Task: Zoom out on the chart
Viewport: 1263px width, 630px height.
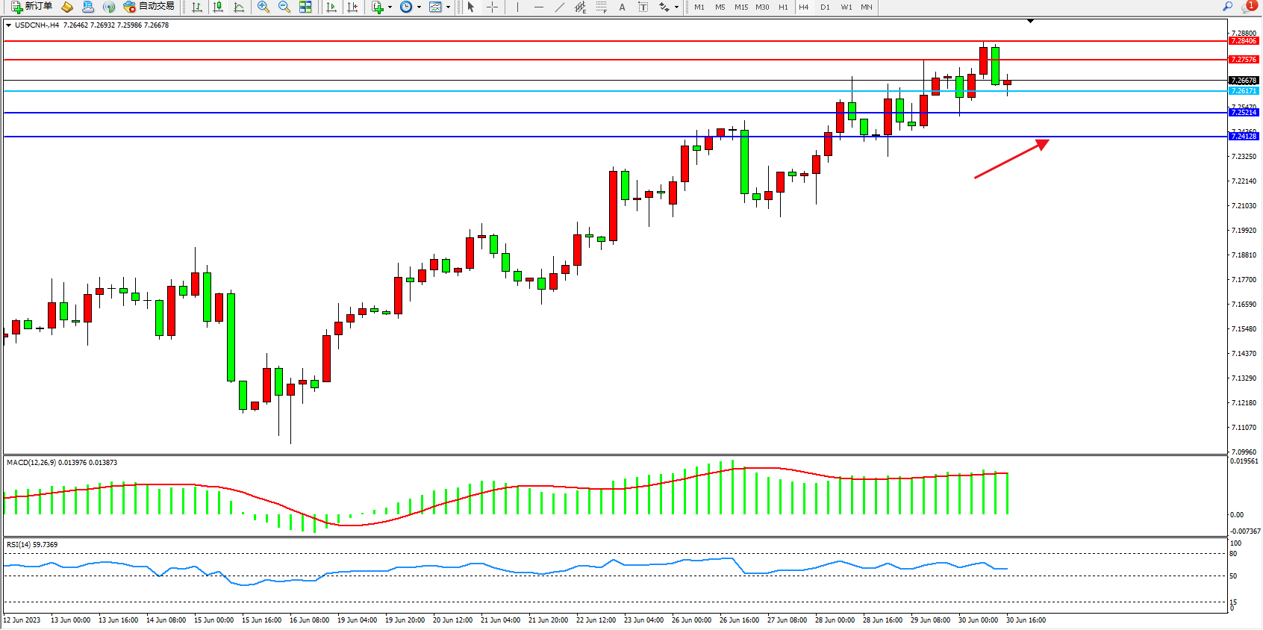Action: [284, 7]
